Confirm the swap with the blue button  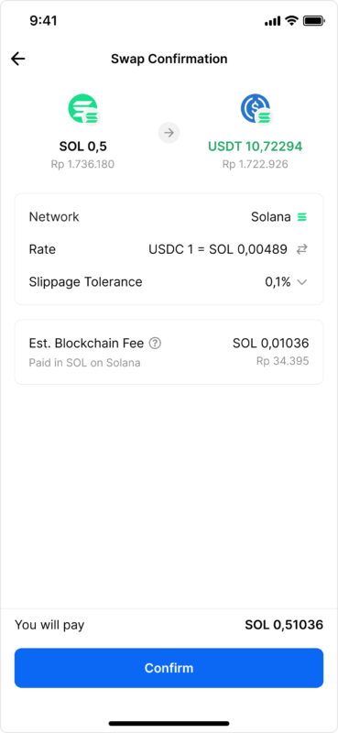[x=169, y=668]
